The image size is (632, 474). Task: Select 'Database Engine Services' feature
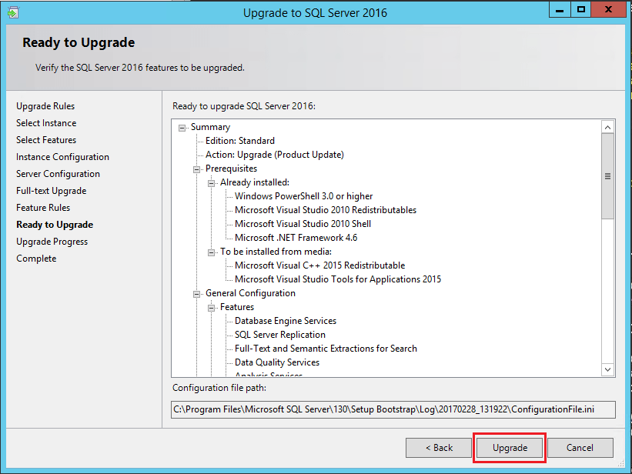286,321
